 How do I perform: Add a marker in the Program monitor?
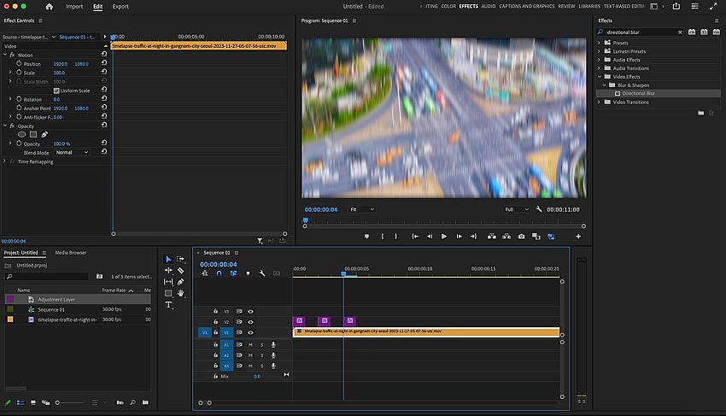point(366,237)
